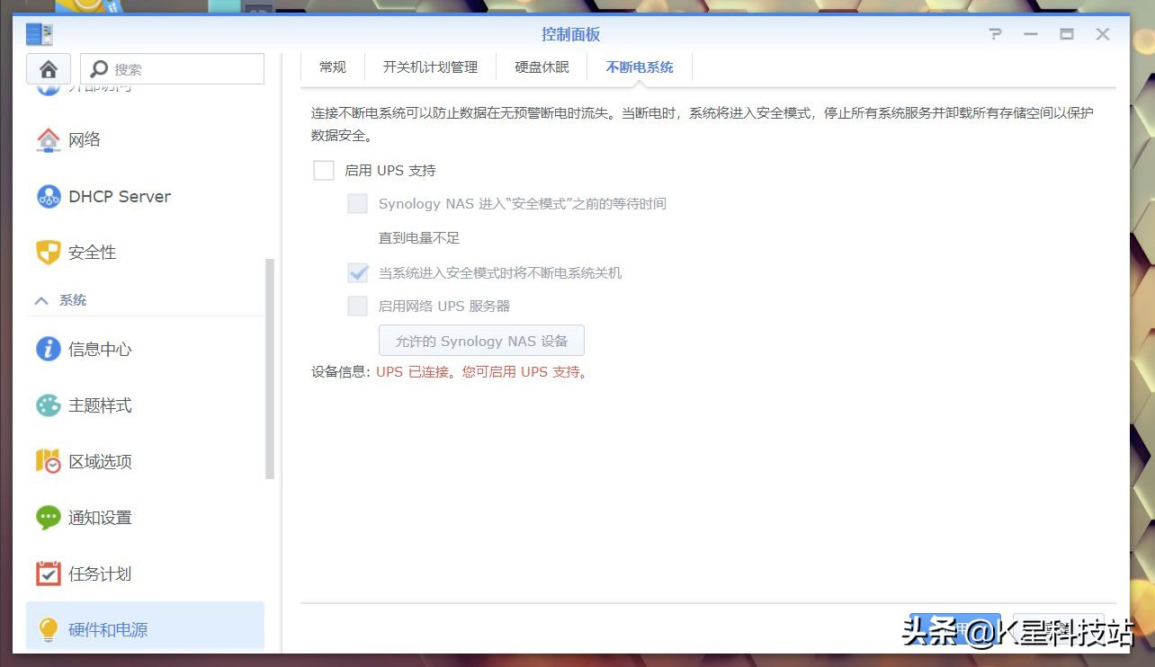This screenshot has width=1155, height=667.
Task: Click the 允许的 Synology NAS 设备 button
Action: pos(481,340)
